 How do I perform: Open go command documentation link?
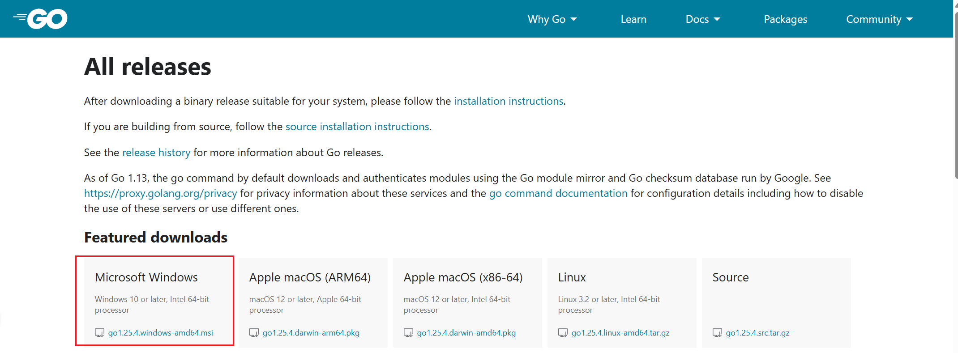click(x=558, y=193)
